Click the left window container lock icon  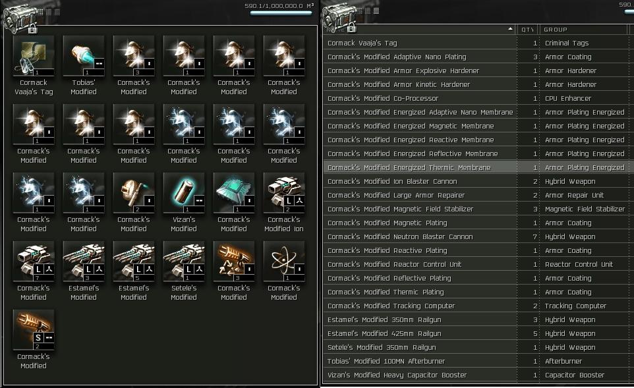click(32, 29)
